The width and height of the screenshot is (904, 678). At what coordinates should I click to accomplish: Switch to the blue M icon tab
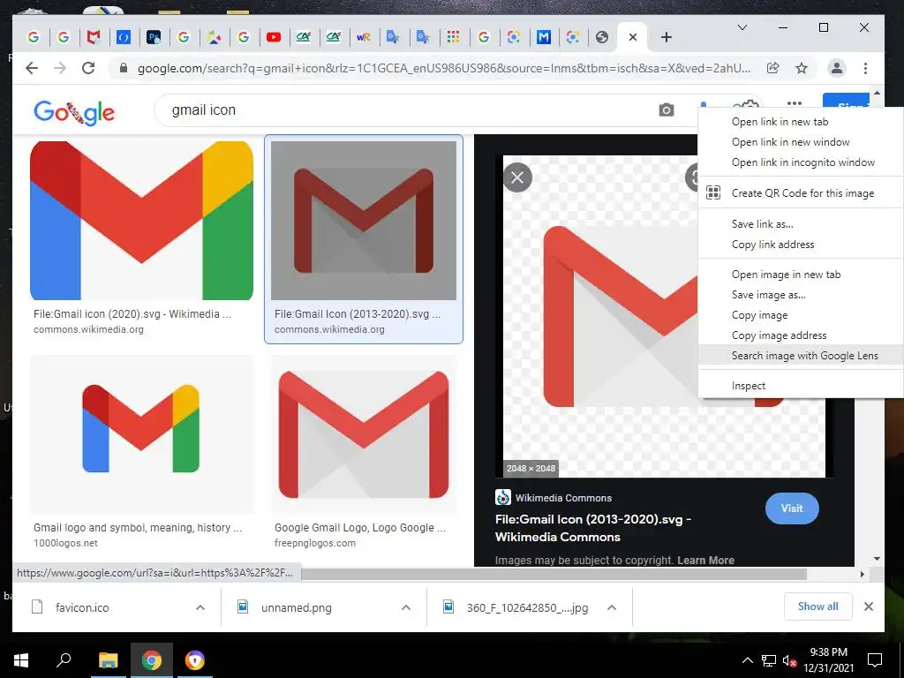click(x=543, y=37)
